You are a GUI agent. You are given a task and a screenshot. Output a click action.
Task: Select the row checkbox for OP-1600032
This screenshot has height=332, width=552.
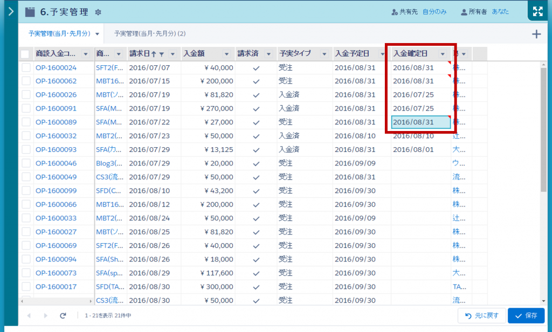tap(26, 136)
